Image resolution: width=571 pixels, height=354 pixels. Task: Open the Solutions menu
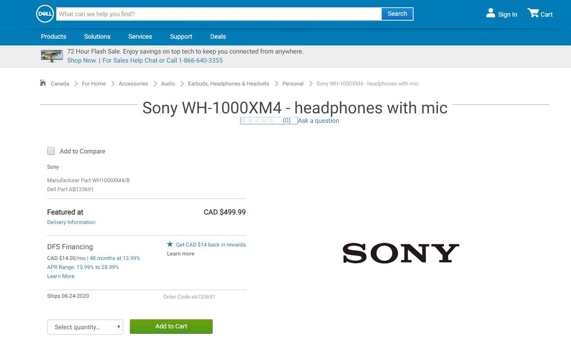coord(97,36)
